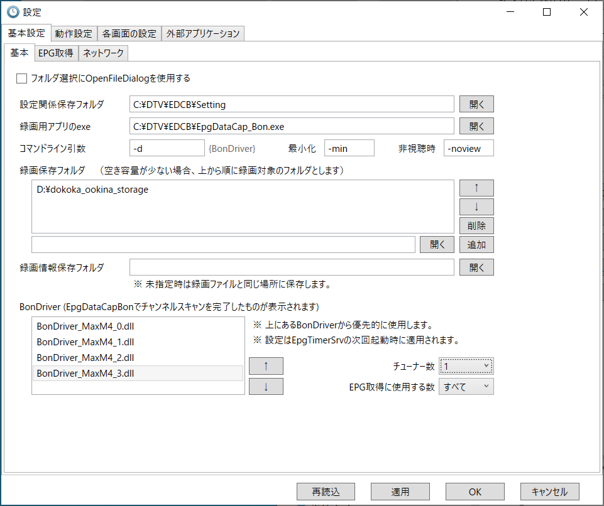Click 開く next to 設定関係保存フォルダ
This screenshot has height=506, width=604.
pyautogui.click(x=476, y=104)
